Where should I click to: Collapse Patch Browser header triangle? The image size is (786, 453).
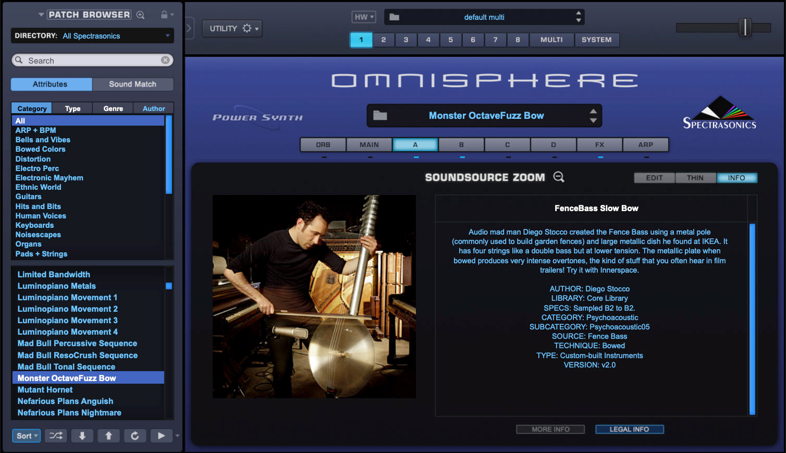pyautogui.click(x=41, y=15)
